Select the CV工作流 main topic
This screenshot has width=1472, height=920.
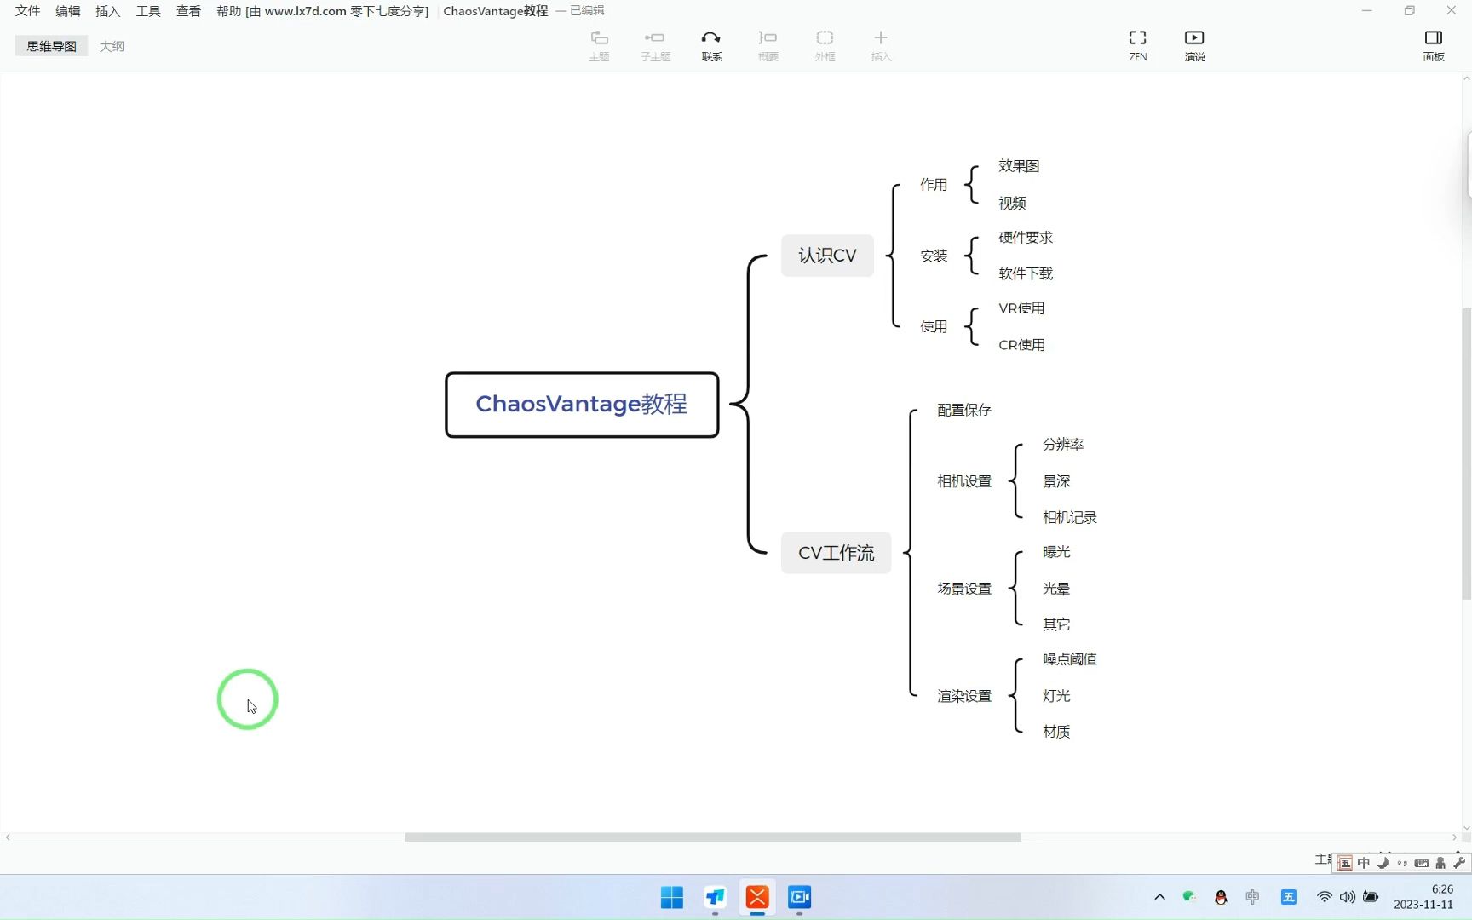[x=836, y=553]
